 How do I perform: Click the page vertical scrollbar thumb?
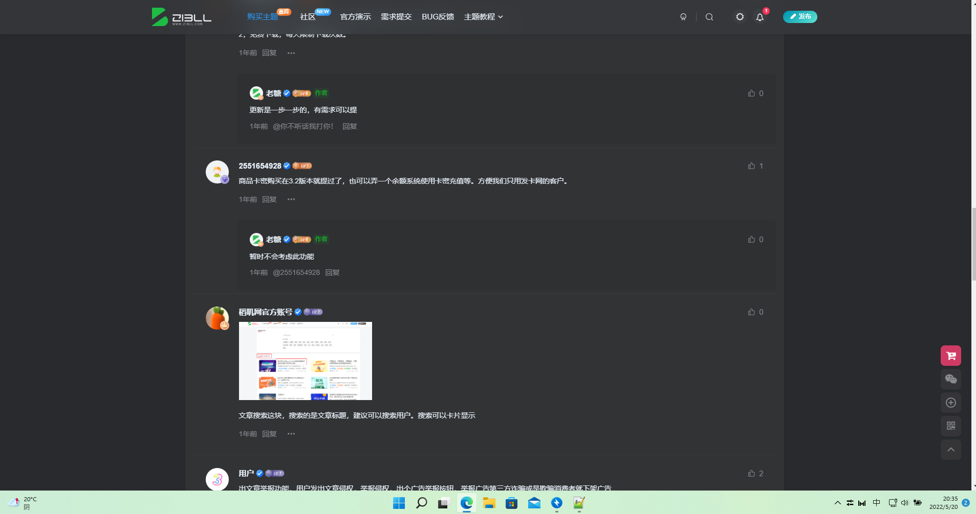[973, 244]
